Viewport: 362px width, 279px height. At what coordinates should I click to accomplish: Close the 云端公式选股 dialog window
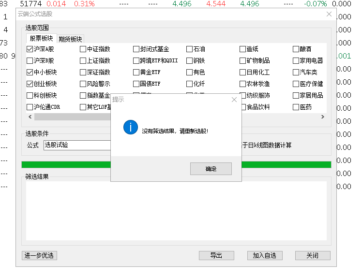(x=329, y=14)
